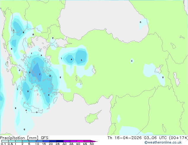Click the '50' legend scale label
The width and height of the screenshot is (188, 145).
92,144
